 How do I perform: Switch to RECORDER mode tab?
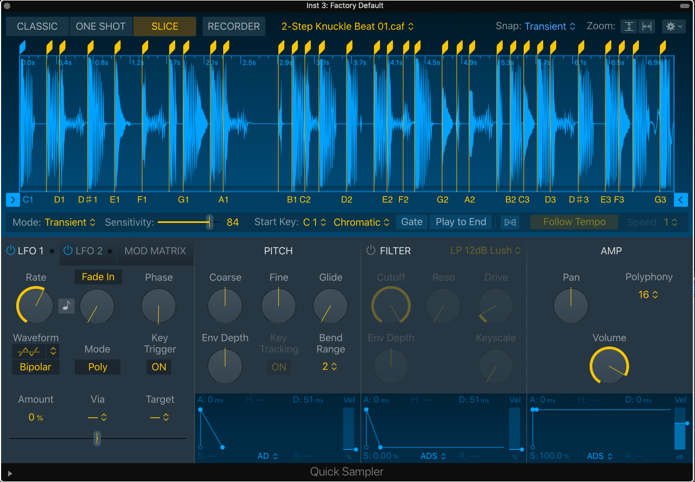click(233, 26)
